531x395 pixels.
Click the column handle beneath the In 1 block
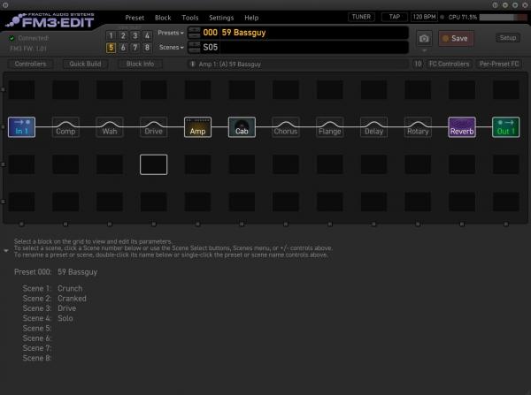(21, 224)
